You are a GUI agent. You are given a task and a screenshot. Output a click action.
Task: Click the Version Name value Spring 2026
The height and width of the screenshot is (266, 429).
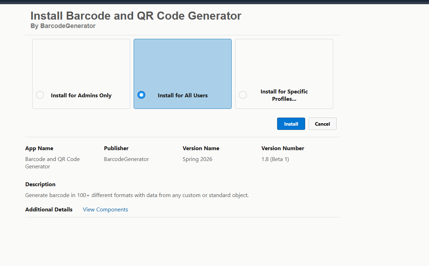coord(197,159)
